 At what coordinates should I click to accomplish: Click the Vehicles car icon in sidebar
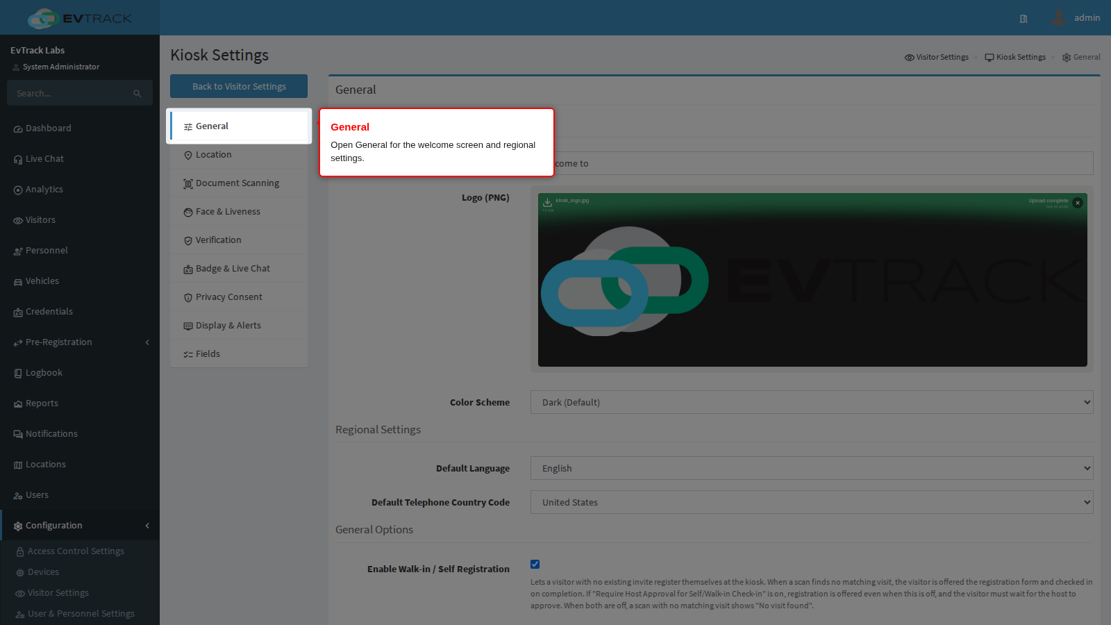tap(18, 282)
